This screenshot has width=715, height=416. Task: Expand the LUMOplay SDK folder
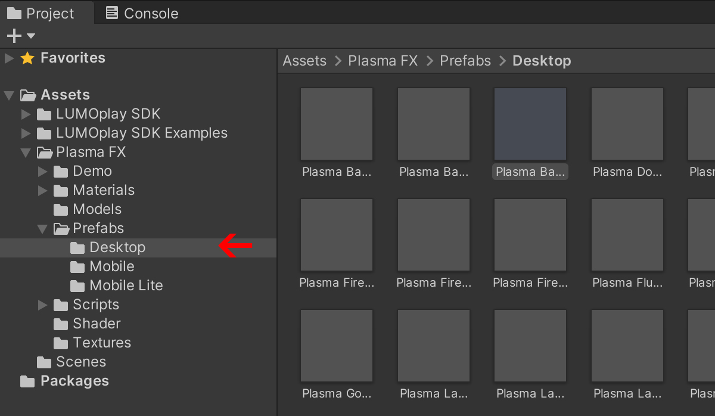pos(26,114)
